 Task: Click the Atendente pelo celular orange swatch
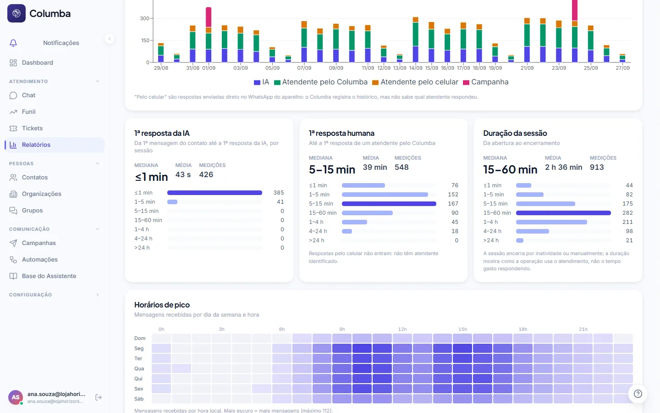(x=375, y=83)
